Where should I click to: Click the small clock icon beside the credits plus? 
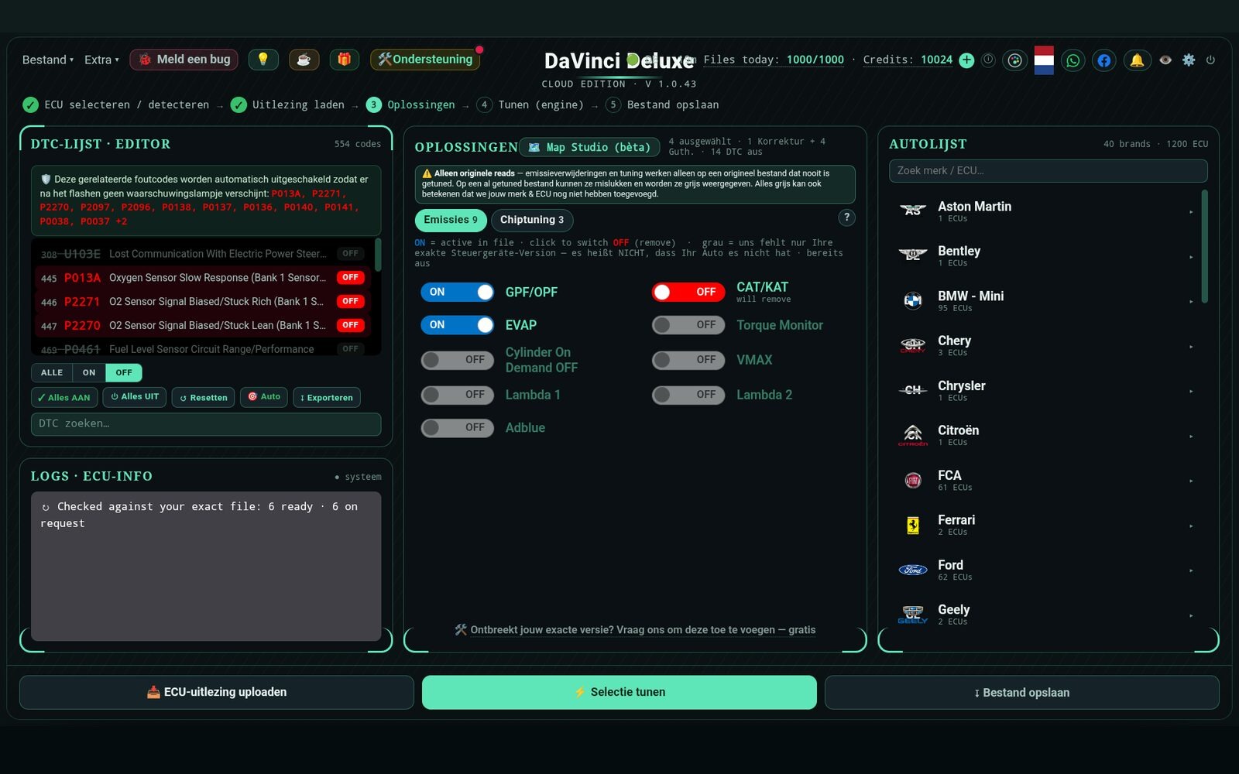tap(988, 60)
